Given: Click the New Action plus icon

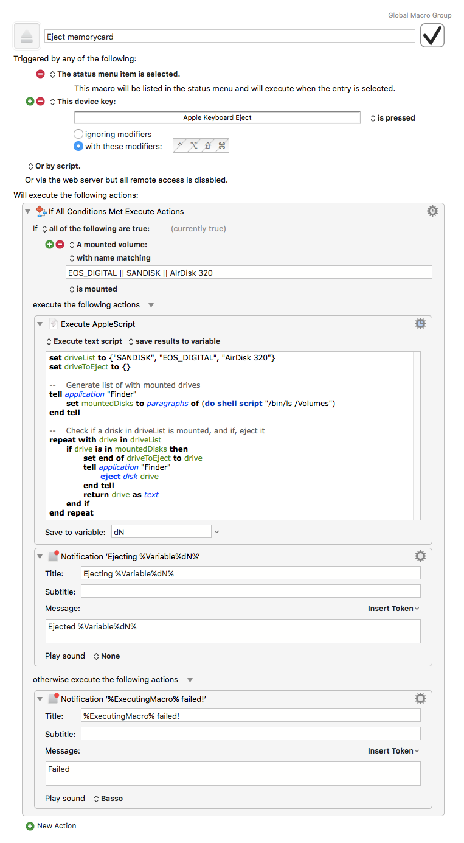Looking at the screenshot, I should click(30, 826).
